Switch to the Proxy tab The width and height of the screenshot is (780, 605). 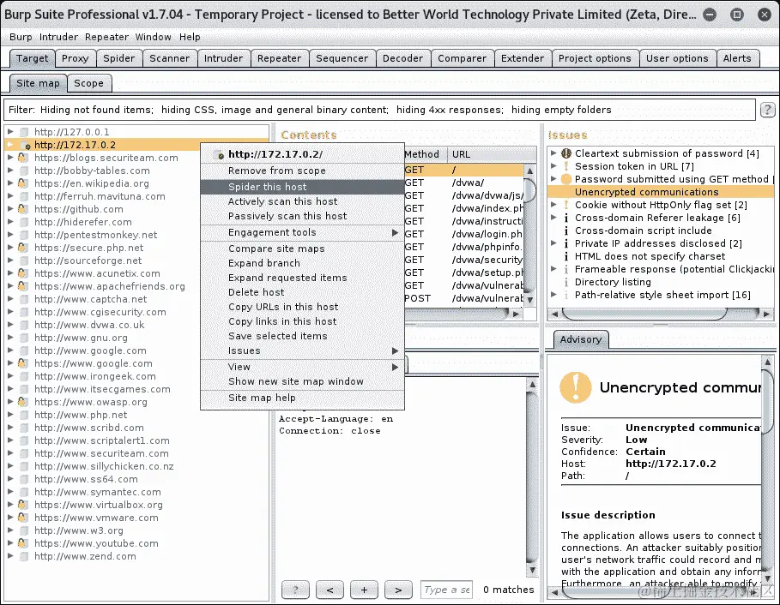(76, 58)
